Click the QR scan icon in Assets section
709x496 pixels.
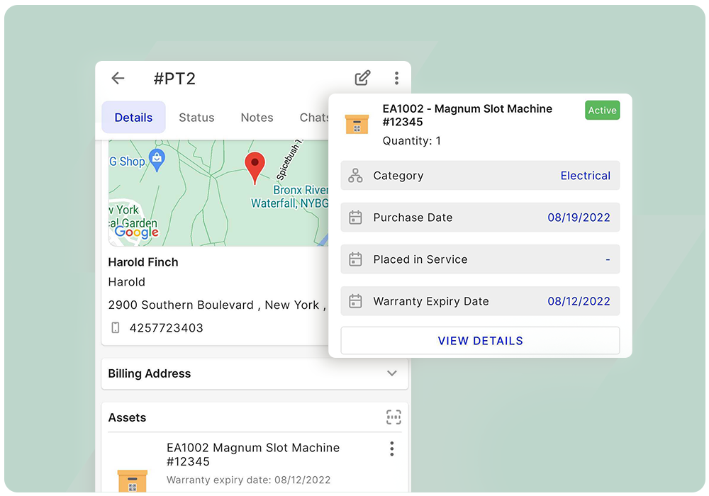pos(393,417)
